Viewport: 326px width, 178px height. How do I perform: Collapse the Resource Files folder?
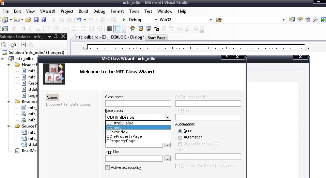tap(9, 102)
